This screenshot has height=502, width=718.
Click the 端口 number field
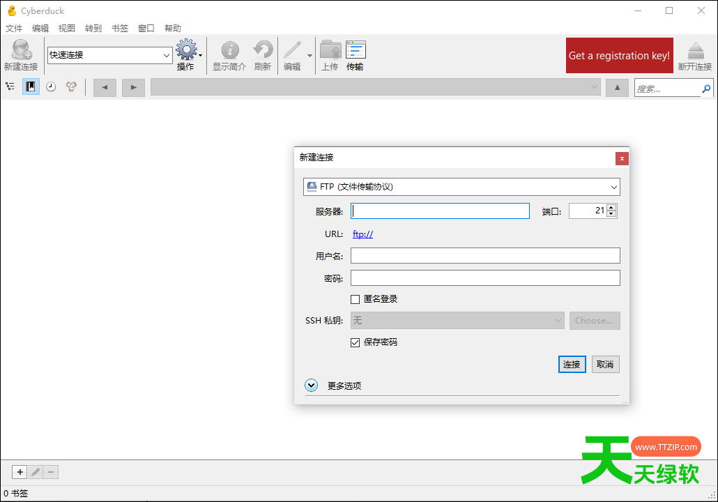[588, 211]
